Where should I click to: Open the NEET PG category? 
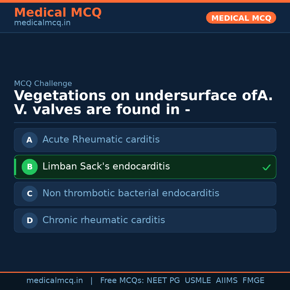(x=163, y=280)
